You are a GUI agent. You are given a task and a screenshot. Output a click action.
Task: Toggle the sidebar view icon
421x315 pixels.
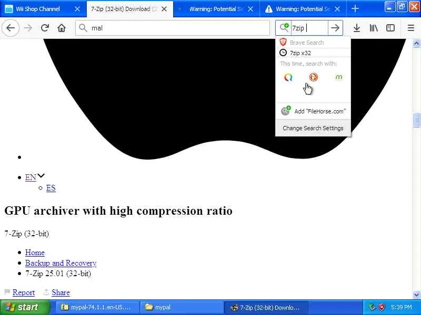click(x=390, y=28)
